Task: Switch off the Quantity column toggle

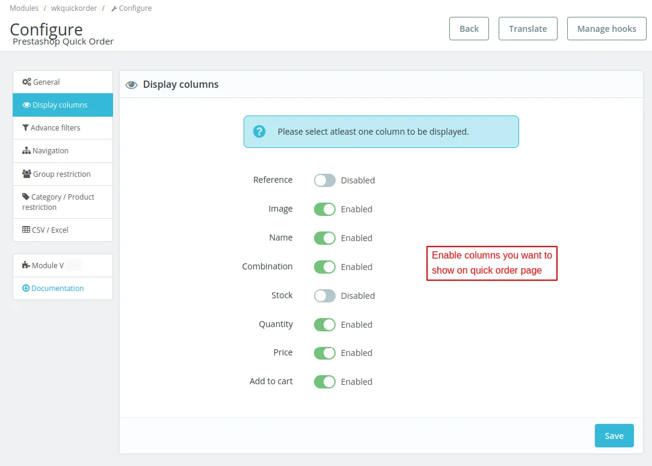Action: pyautogui.click(x=324, y=325)
